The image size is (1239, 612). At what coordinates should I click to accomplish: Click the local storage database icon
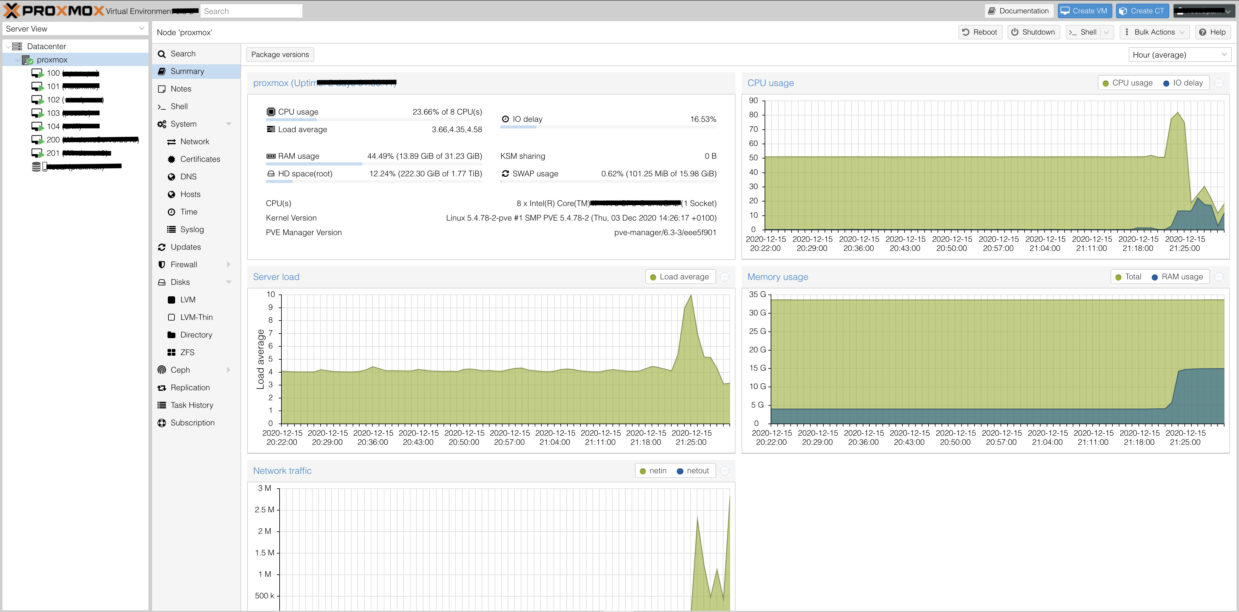click(37, 166)
